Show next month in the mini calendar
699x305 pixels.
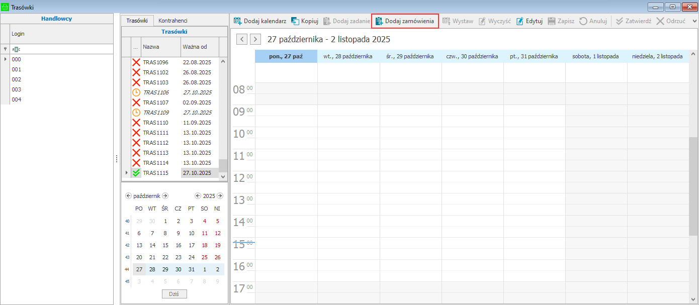tap(165, 196)
